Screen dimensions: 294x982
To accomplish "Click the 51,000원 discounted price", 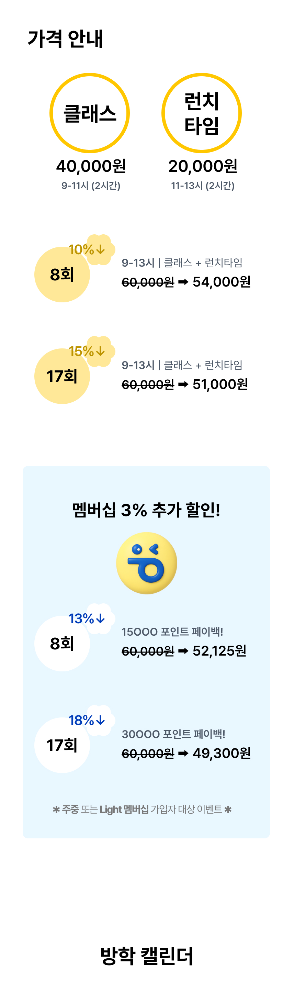I will coord(220,384).
